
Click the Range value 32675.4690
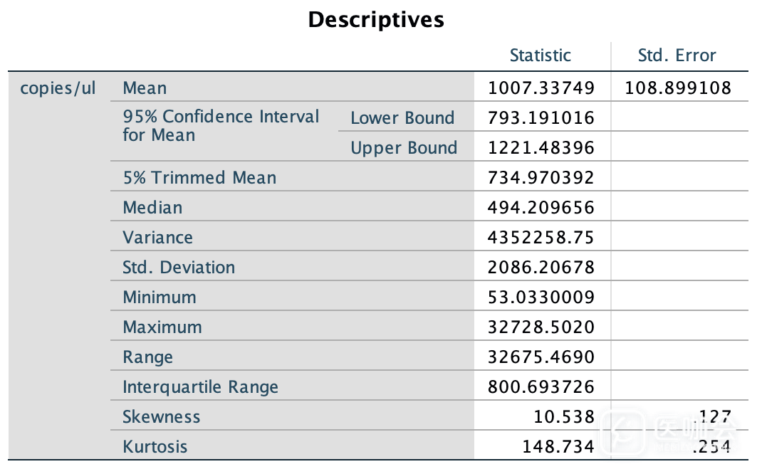tap(541, 357)
